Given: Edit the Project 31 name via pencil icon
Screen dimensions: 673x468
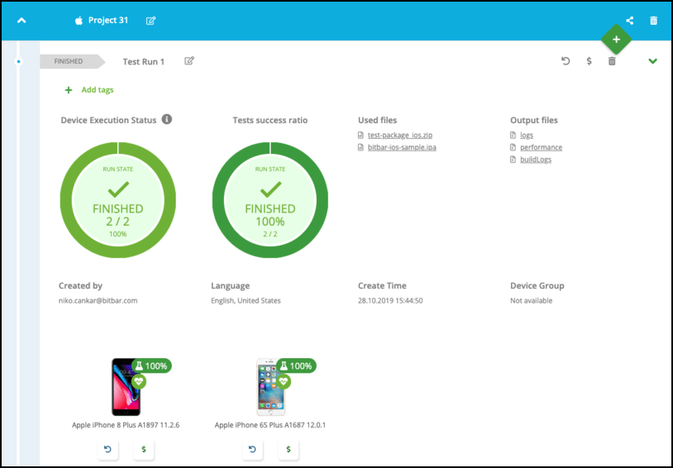Looking at the screenshot, I should coord(150,21).
